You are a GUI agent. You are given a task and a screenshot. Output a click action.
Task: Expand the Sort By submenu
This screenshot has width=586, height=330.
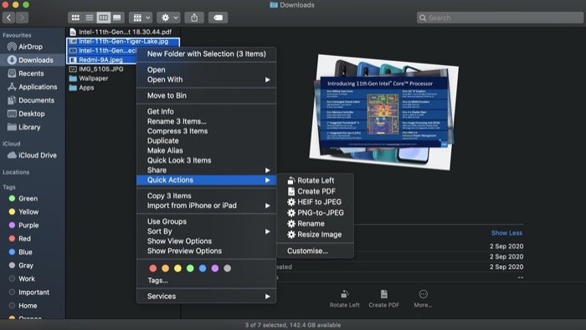click(x=206, y=231)
